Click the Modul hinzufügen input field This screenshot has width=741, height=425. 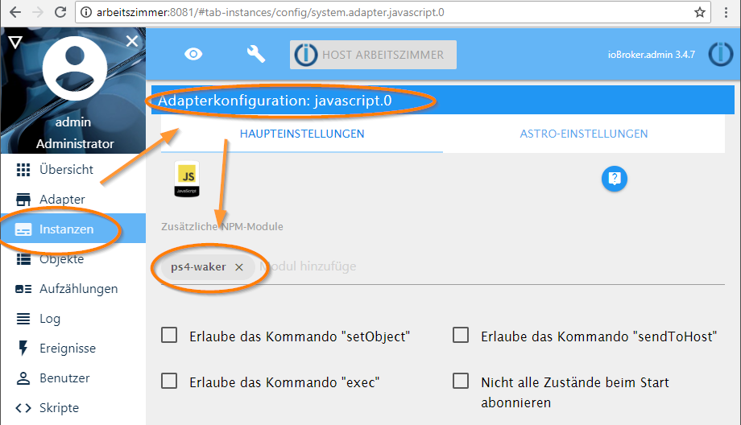click(491, 266)
